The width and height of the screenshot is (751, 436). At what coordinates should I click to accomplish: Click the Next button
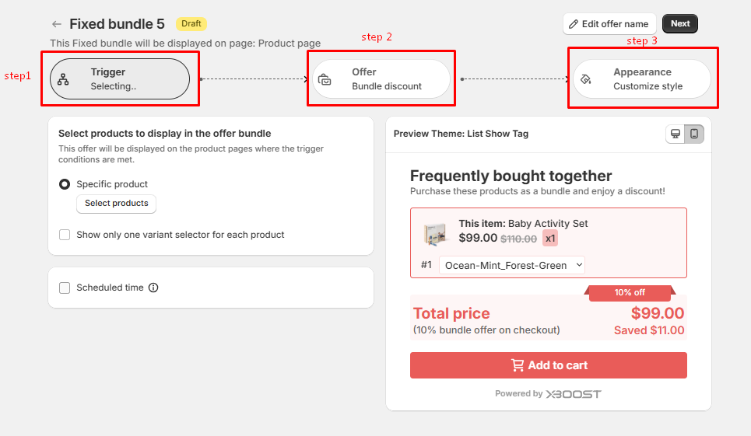(680, 23)
